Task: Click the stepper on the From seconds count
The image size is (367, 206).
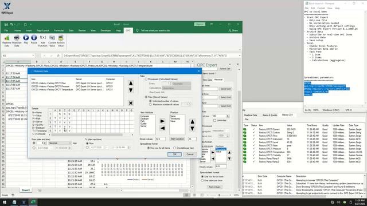Action: click(45, 143)
